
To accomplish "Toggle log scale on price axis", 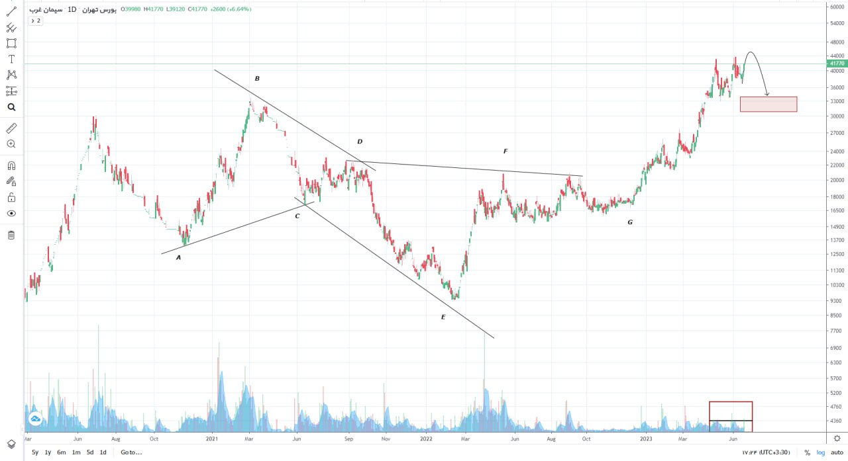I will 821,452.
